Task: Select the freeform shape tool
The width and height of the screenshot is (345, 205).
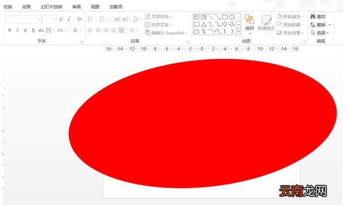Action: (x=197, y=31)
